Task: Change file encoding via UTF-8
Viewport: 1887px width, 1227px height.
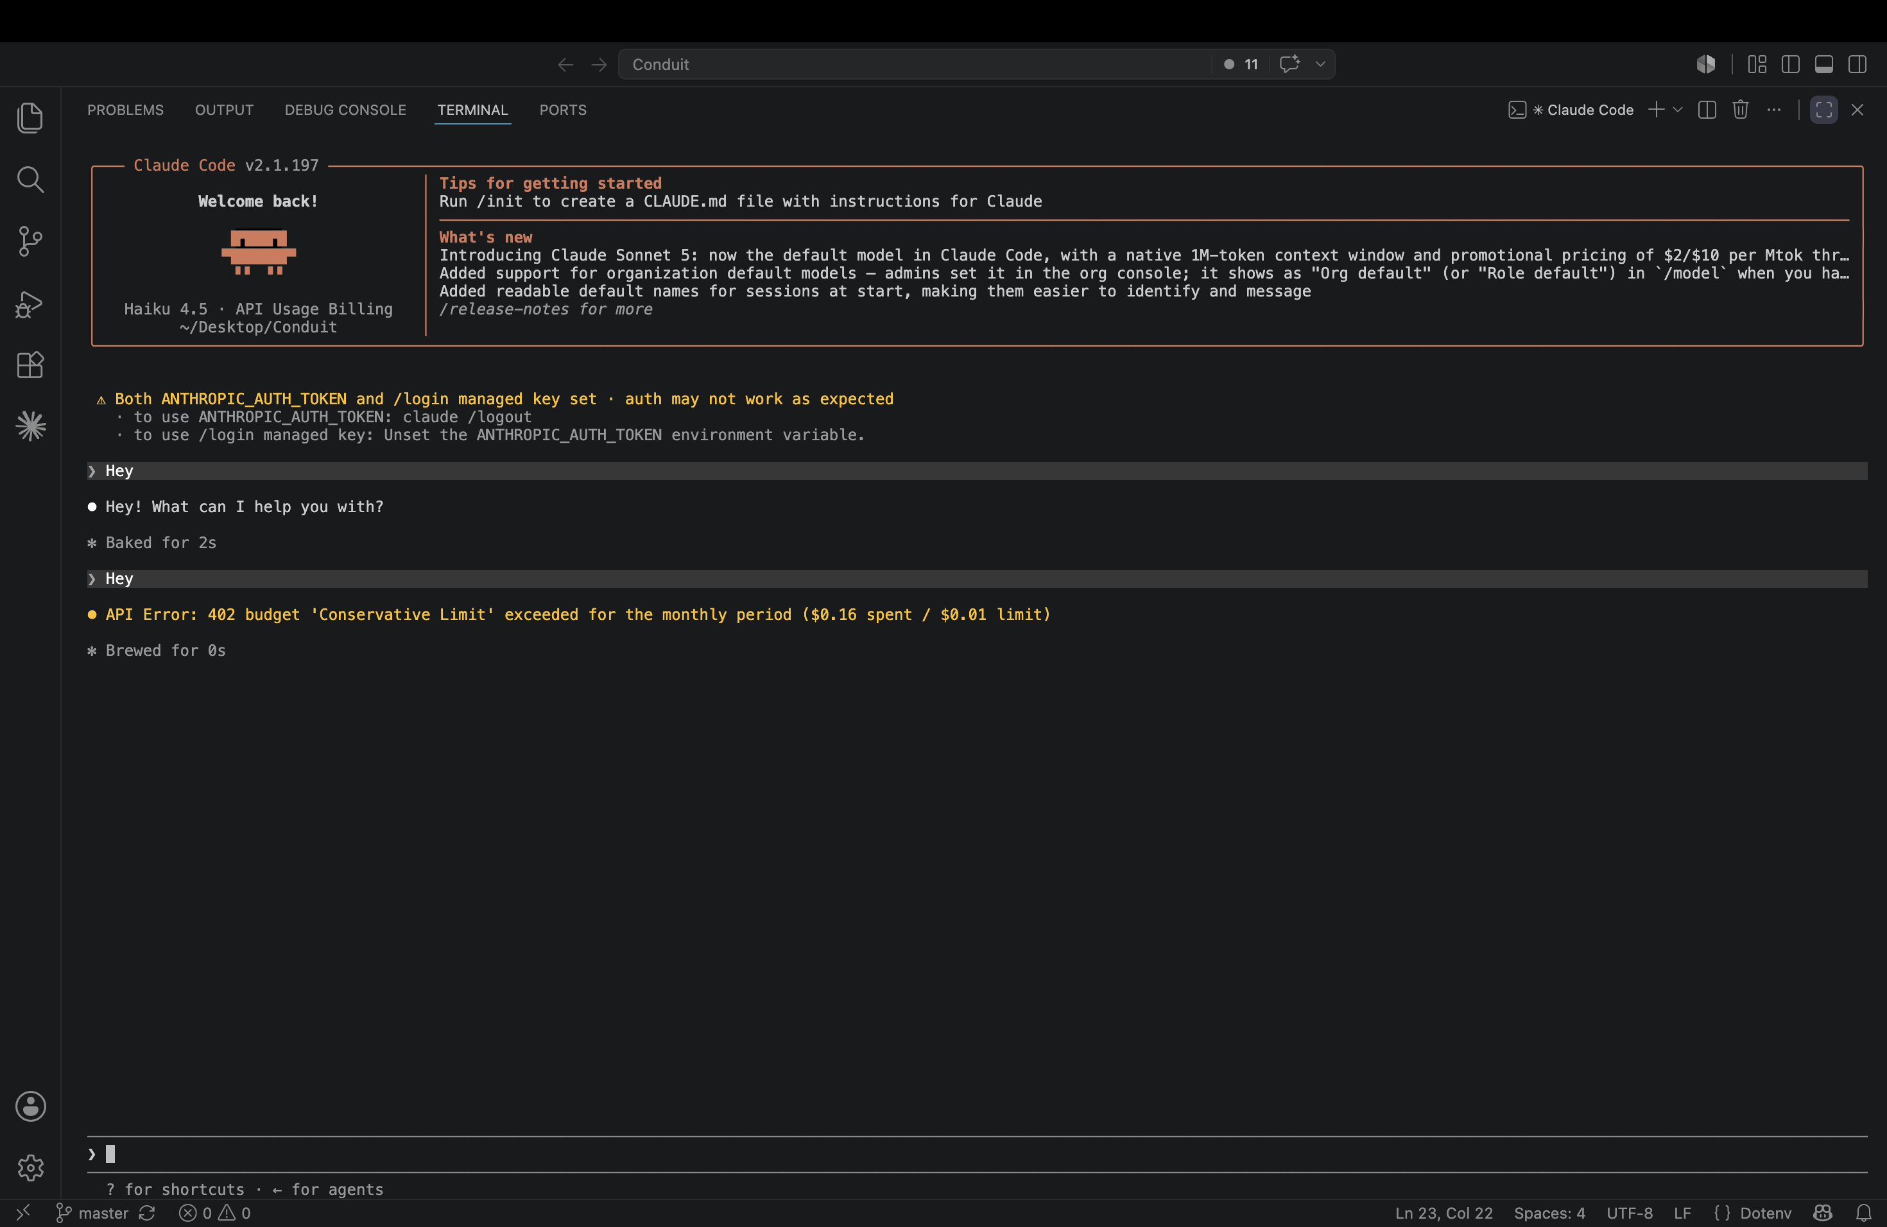Action: point(1630,1213)
